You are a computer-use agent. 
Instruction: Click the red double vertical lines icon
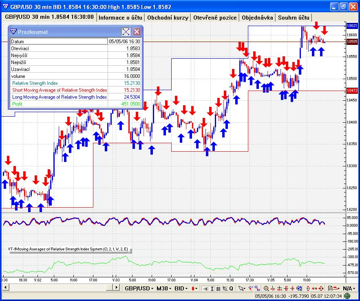(x=286, y=289)
